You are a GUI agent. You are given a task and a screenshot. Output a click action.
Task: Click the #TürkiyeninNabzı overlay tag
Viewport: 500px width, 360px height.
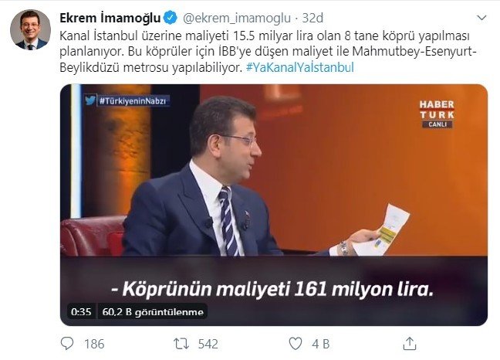[x=133, y=101]
